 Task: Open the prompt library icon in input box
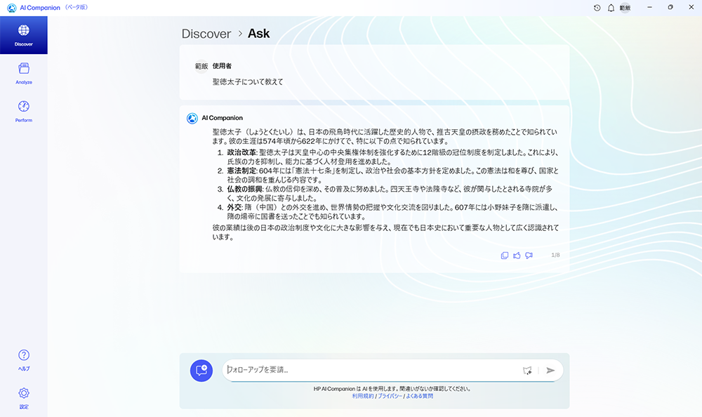pos(527,370)
